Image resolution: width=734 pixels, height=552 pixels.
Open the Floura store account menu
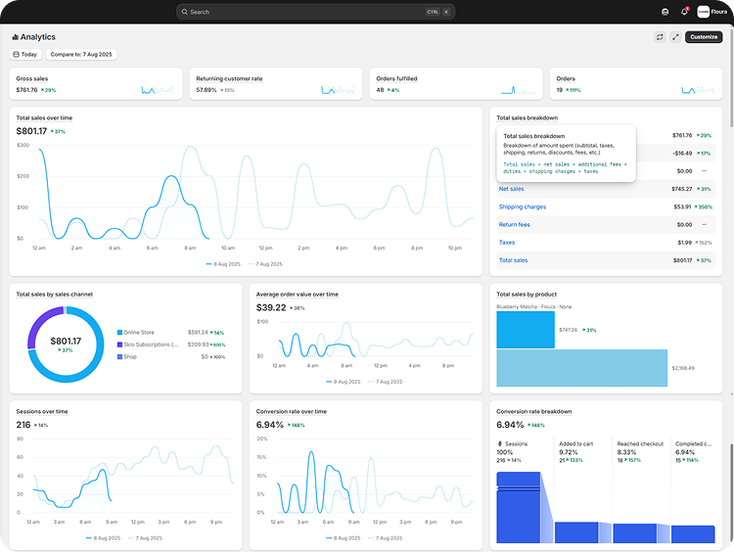coord(712,12)
